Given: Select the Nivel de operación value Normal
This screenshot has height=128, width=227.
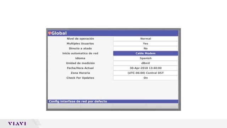Looking at the screenshot, I should coord(145,39).
